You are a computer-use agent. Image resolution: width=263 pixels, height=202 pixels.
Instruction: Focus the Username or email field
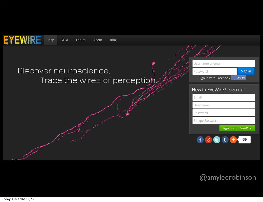tap(223, 63)
